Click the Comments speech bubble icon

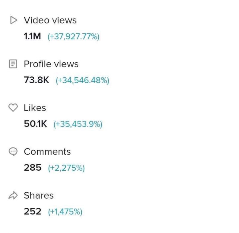point(13,152)
